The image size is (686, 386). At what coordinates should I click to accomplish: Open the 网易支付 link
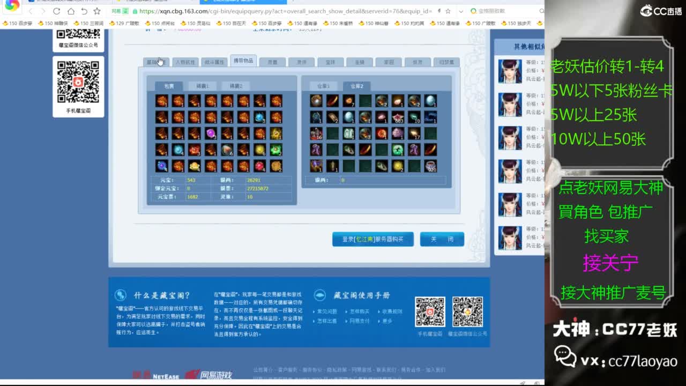[360, 321]
